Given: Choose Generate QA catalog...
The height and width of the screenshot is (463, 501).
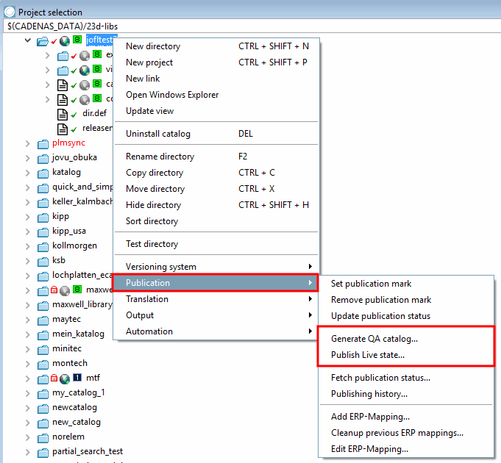Looking at the screenshot, I should 406,339.
